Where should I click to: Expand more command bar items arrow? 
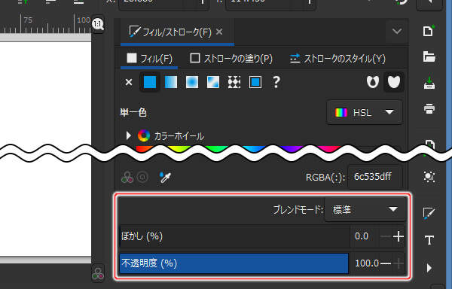point(429,268)
